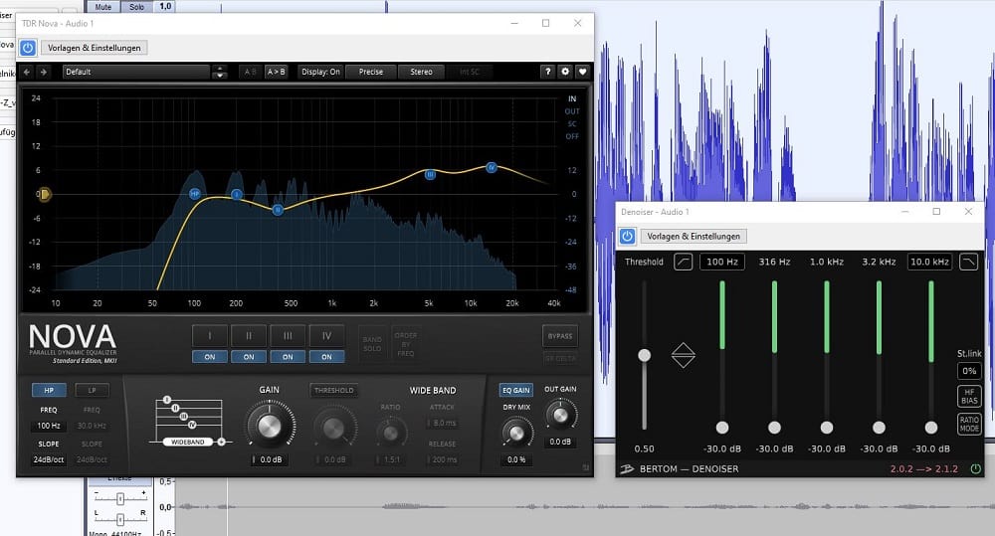Toggle band IV ON switch

pyautogui.click(x=326, y=357)
